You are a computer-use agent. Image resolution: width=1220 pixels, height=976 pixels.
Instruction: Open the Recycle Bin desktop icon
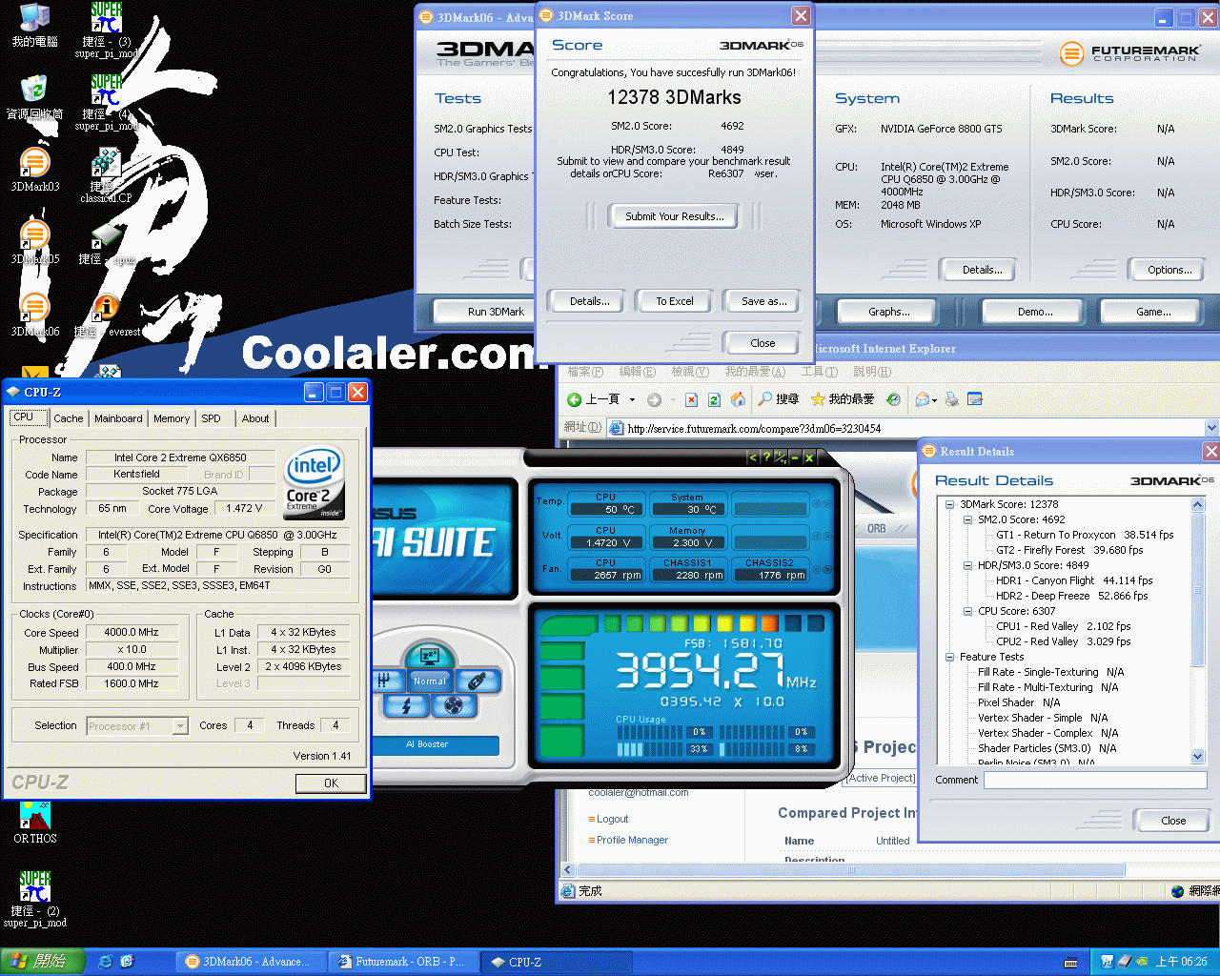(x=35, y=97)
